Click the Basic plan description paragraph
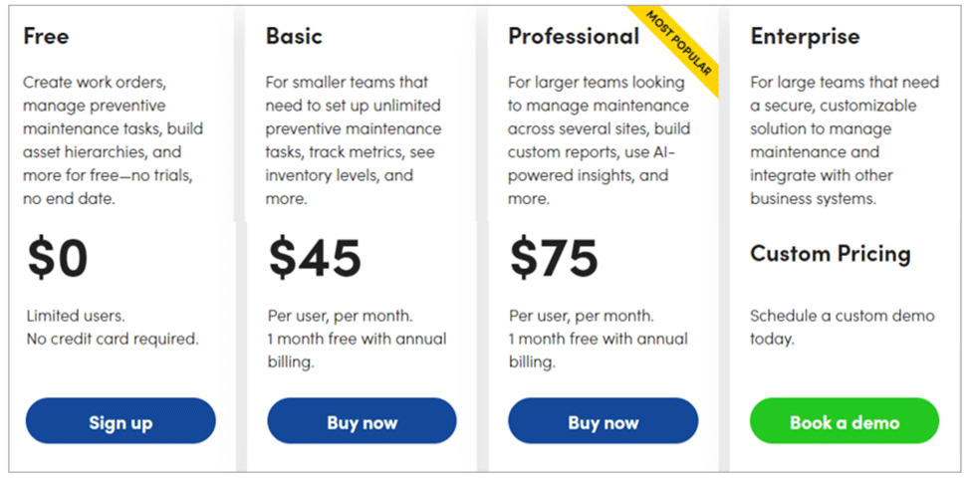The image size is (971, 481). click(354, 140)
